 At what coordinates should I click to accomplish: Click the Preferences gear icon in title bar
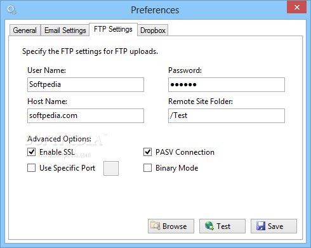tap(11, 10)
